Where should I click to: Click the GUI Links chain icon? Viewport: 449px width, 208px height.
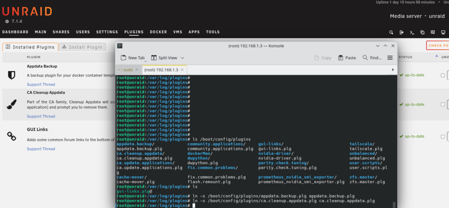point(12,136)
